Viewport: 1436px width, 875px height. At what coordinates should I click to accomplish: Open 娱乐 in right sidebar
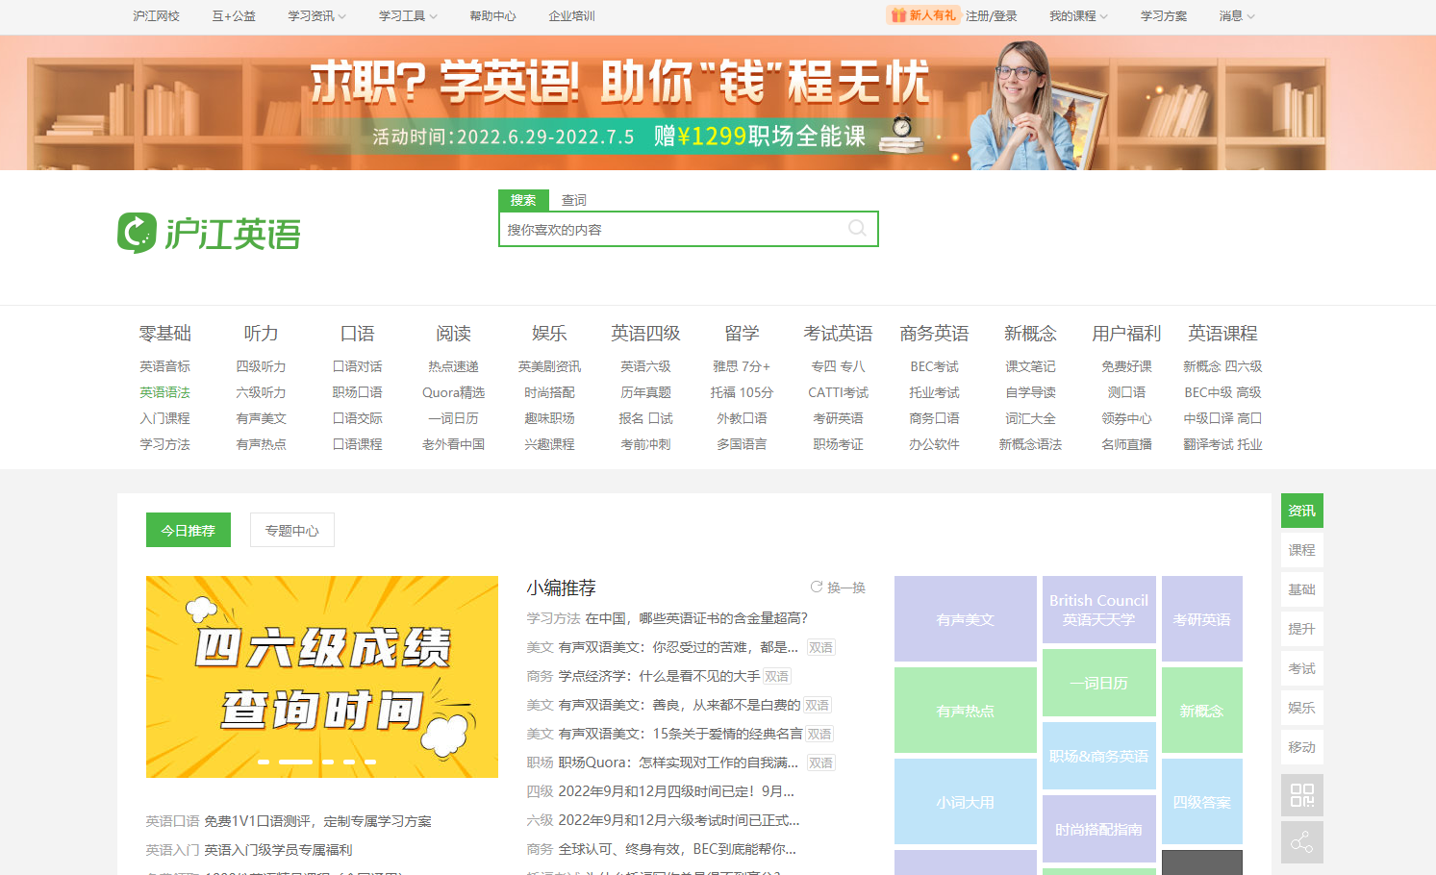pos(1301,708)
